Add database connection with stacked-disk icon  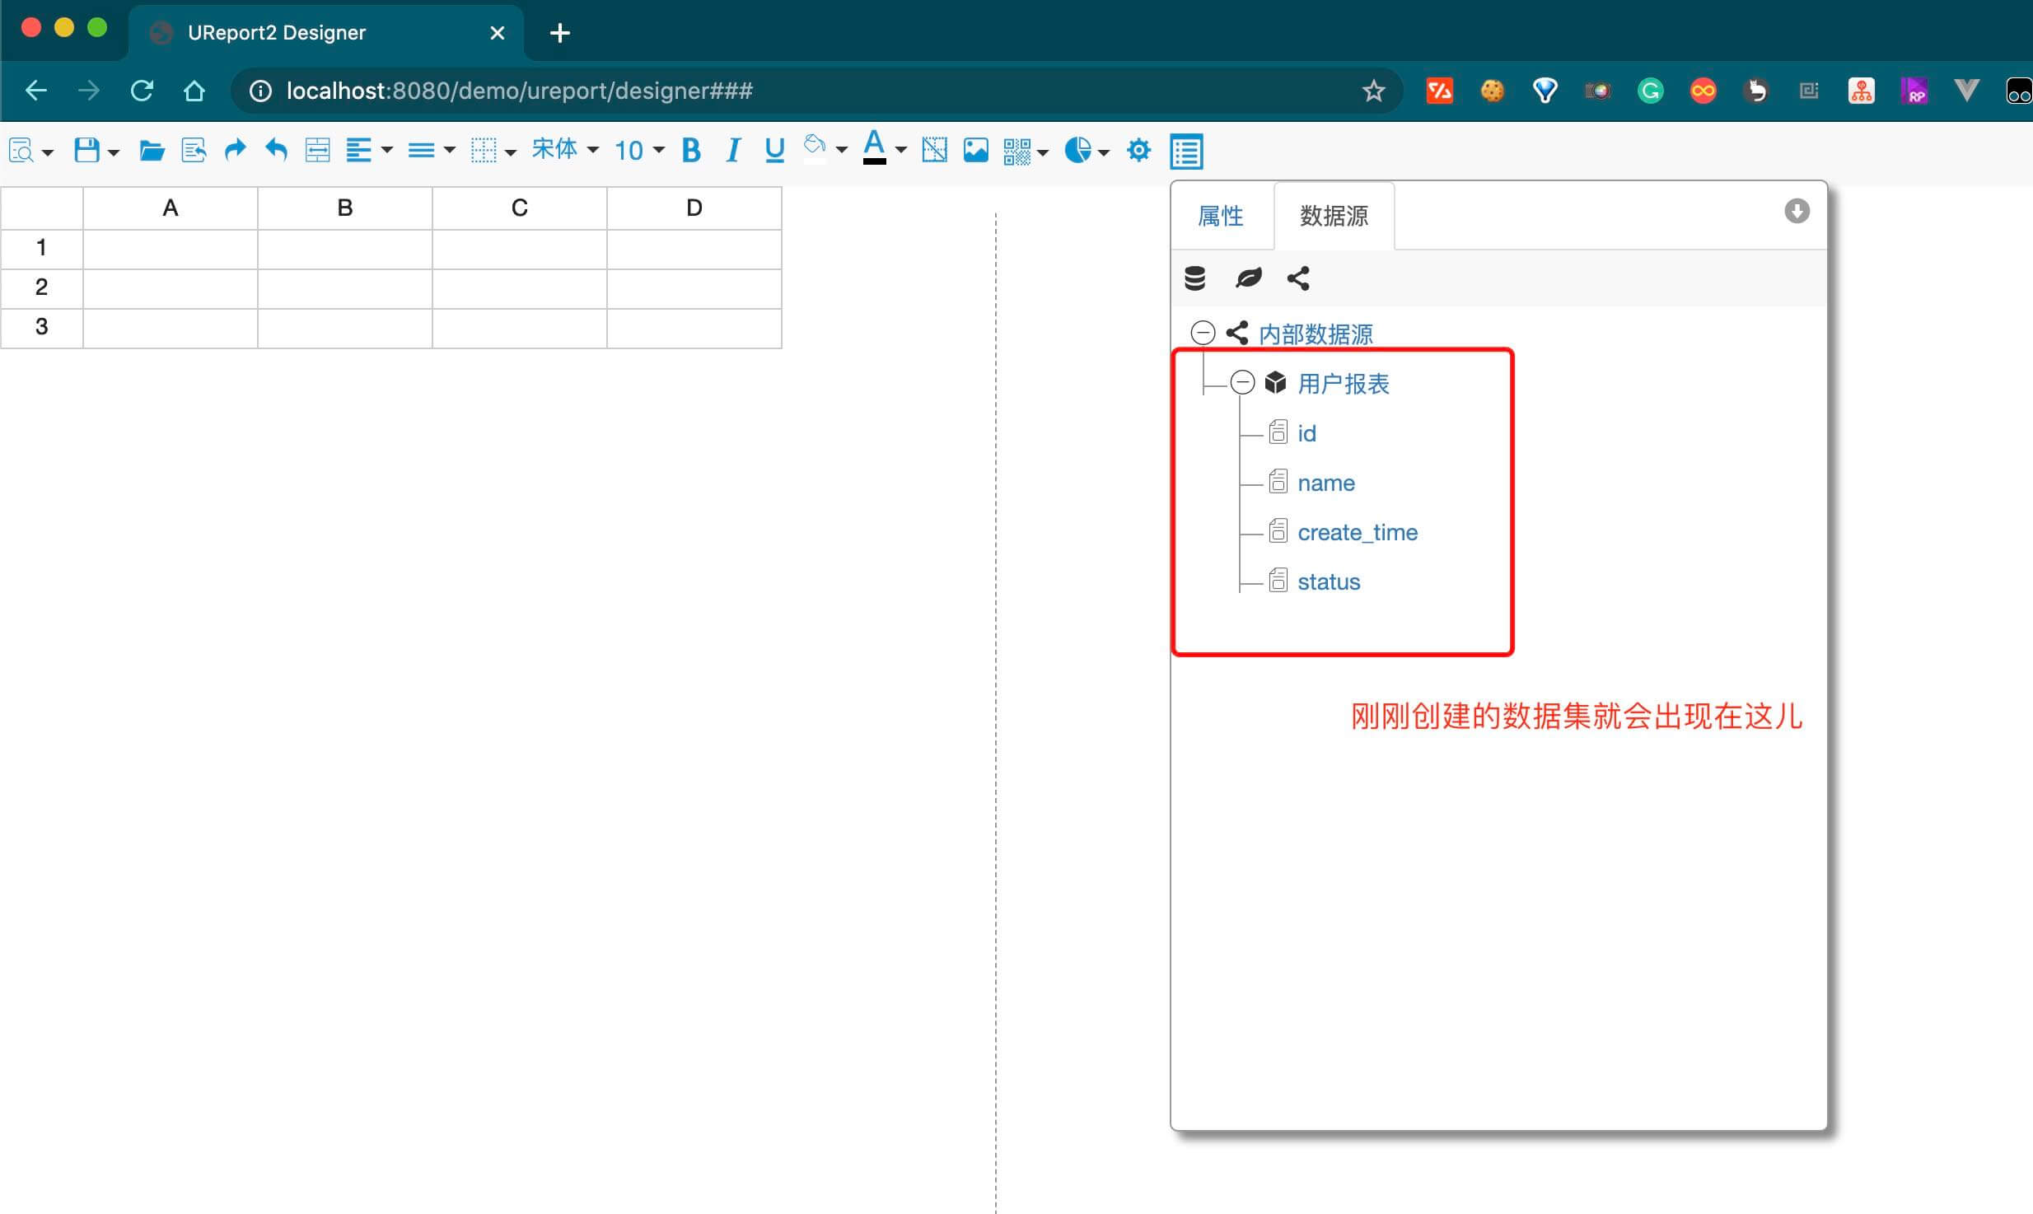1194,278
